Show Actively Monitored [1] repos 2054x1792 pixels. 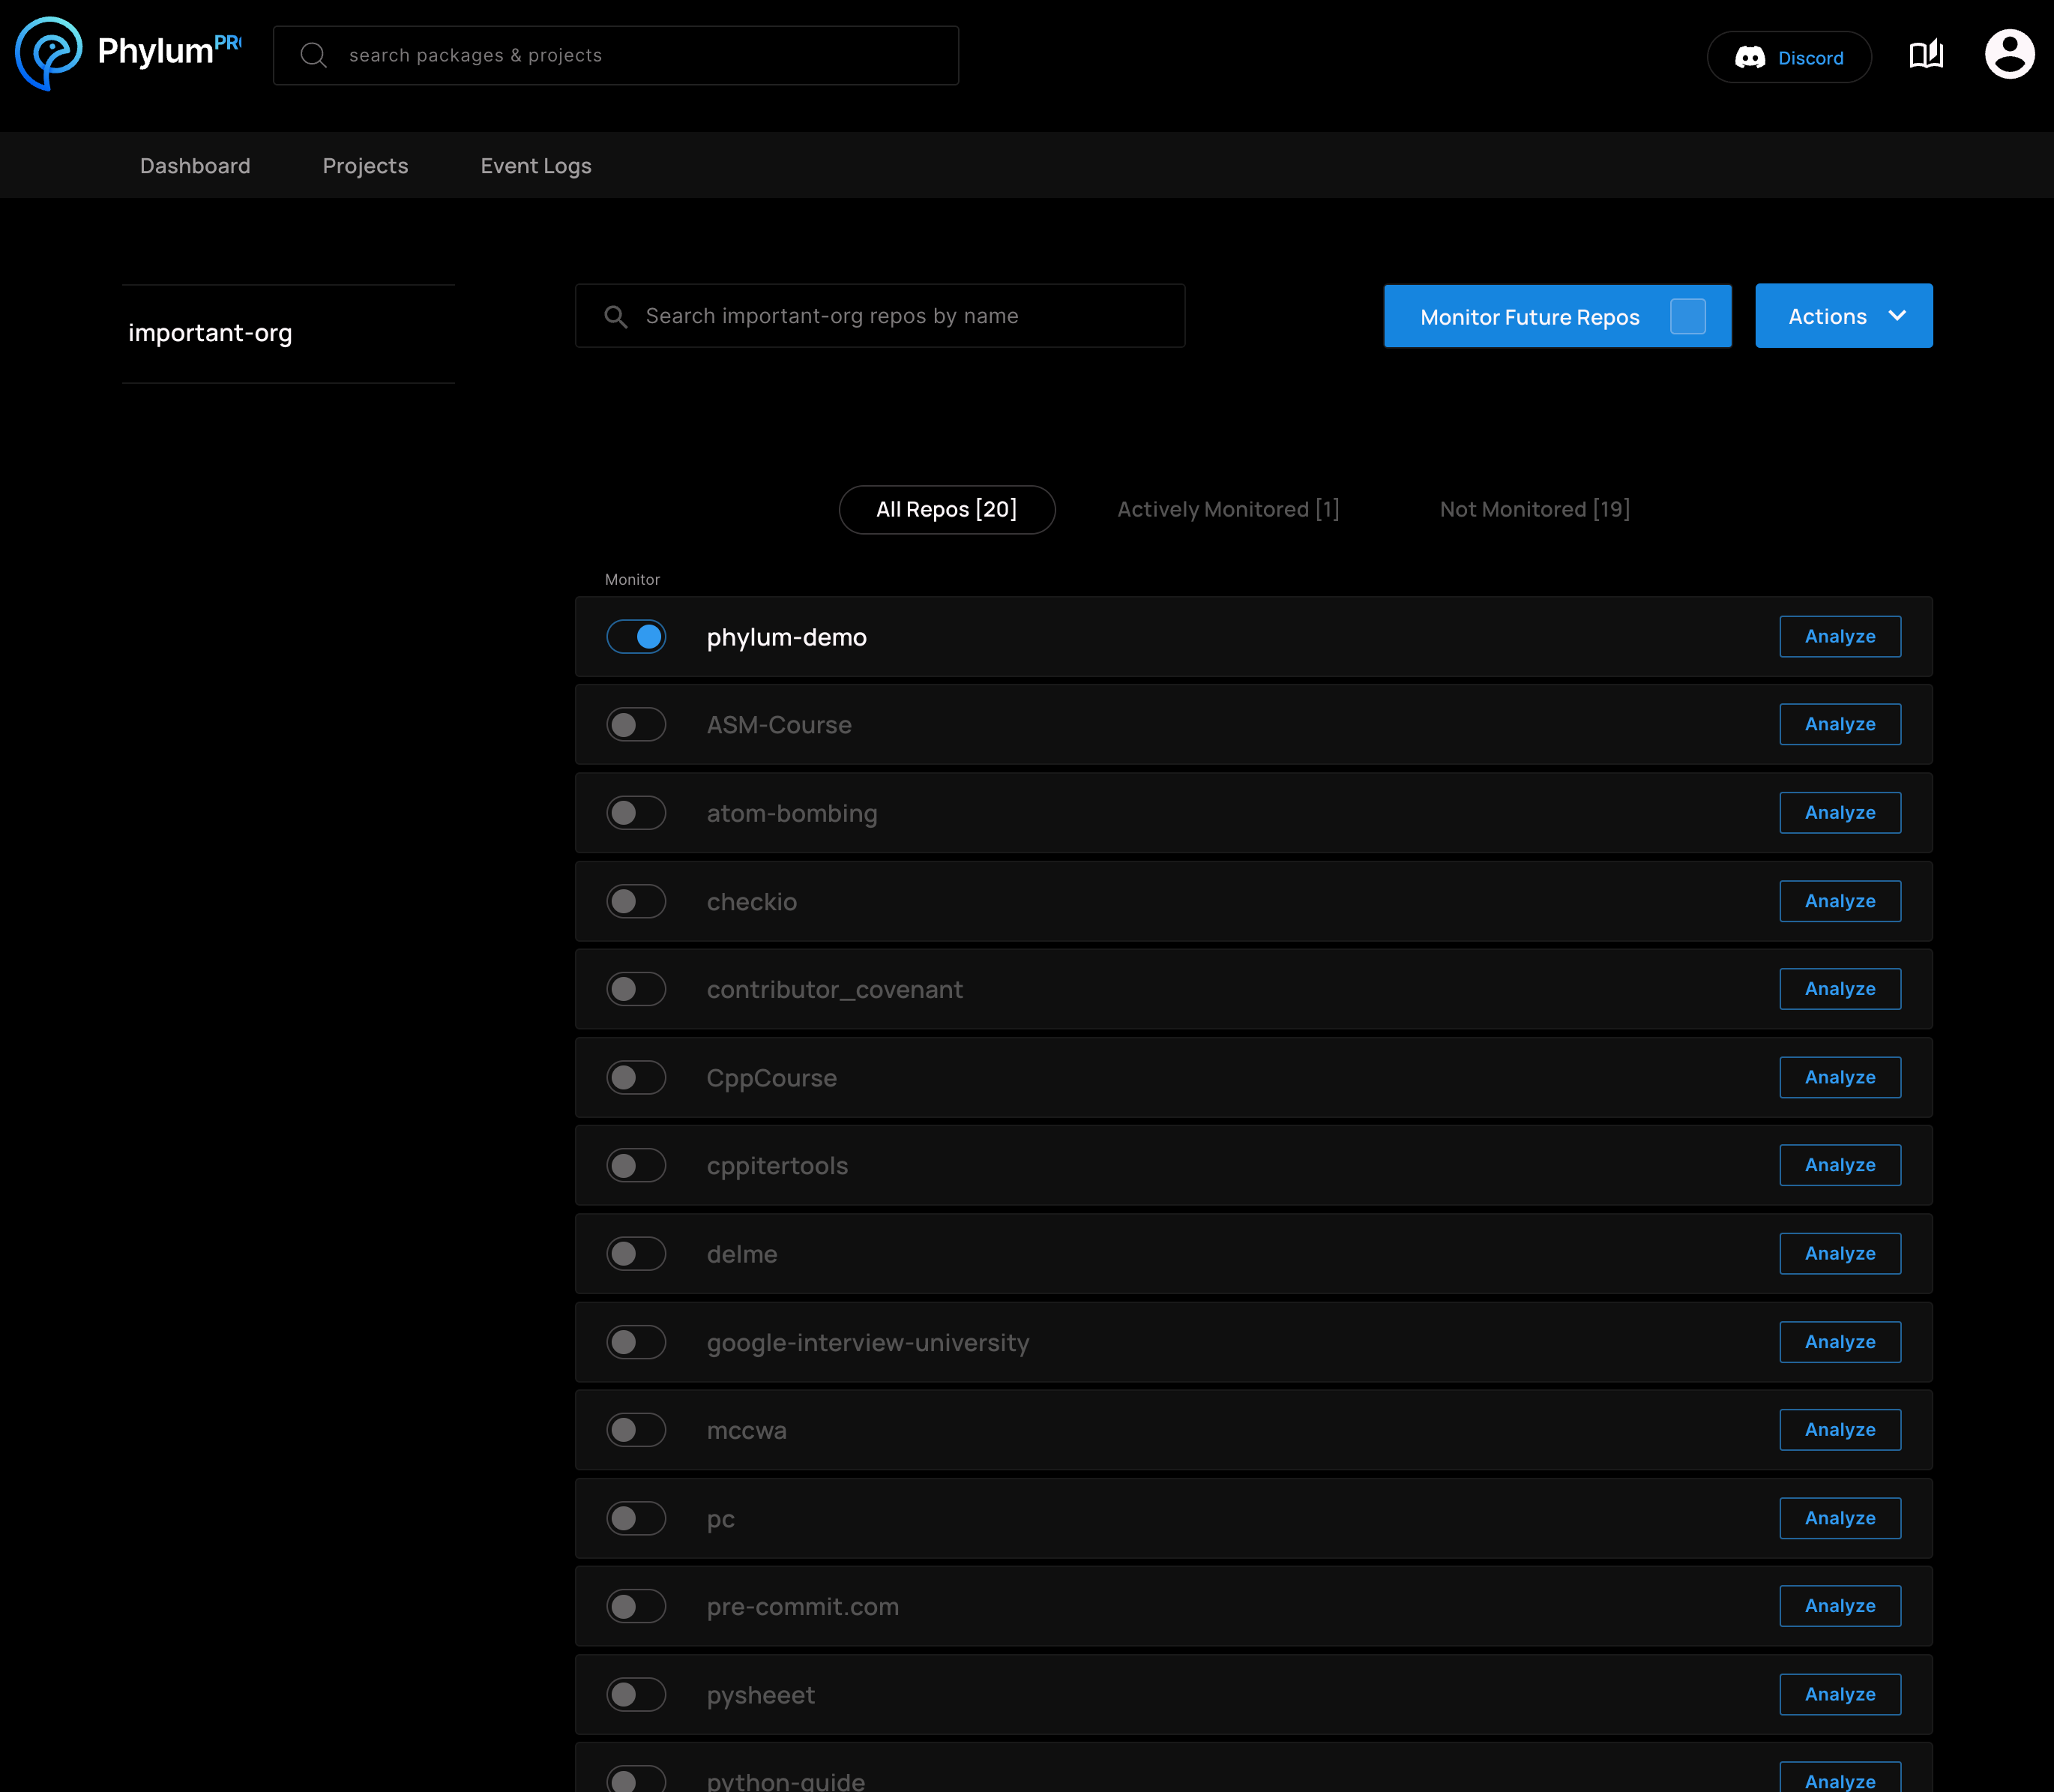tap(1229, 510)
